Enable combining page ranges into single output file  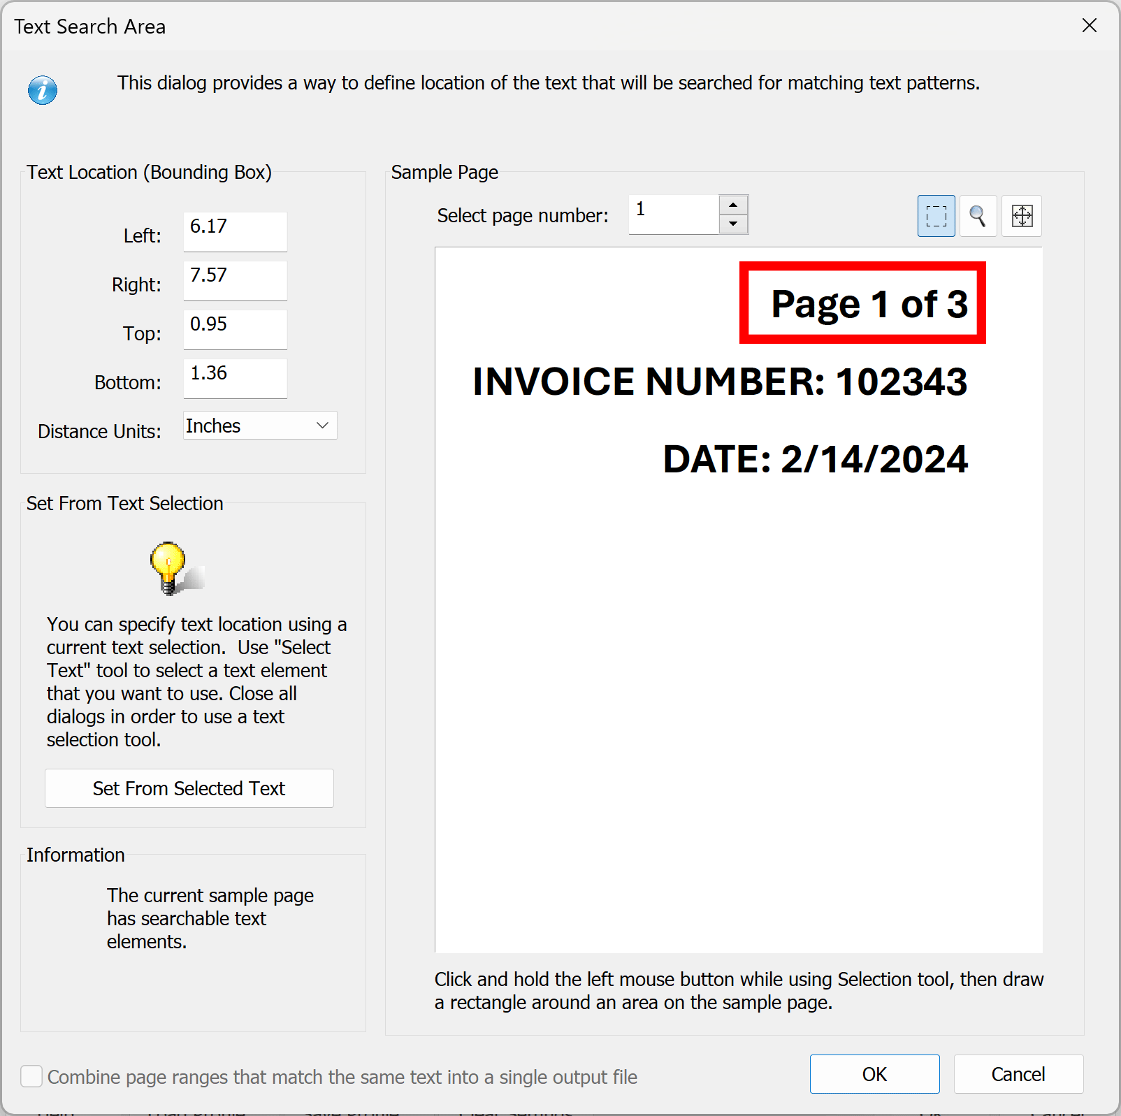pos(31,1077)
